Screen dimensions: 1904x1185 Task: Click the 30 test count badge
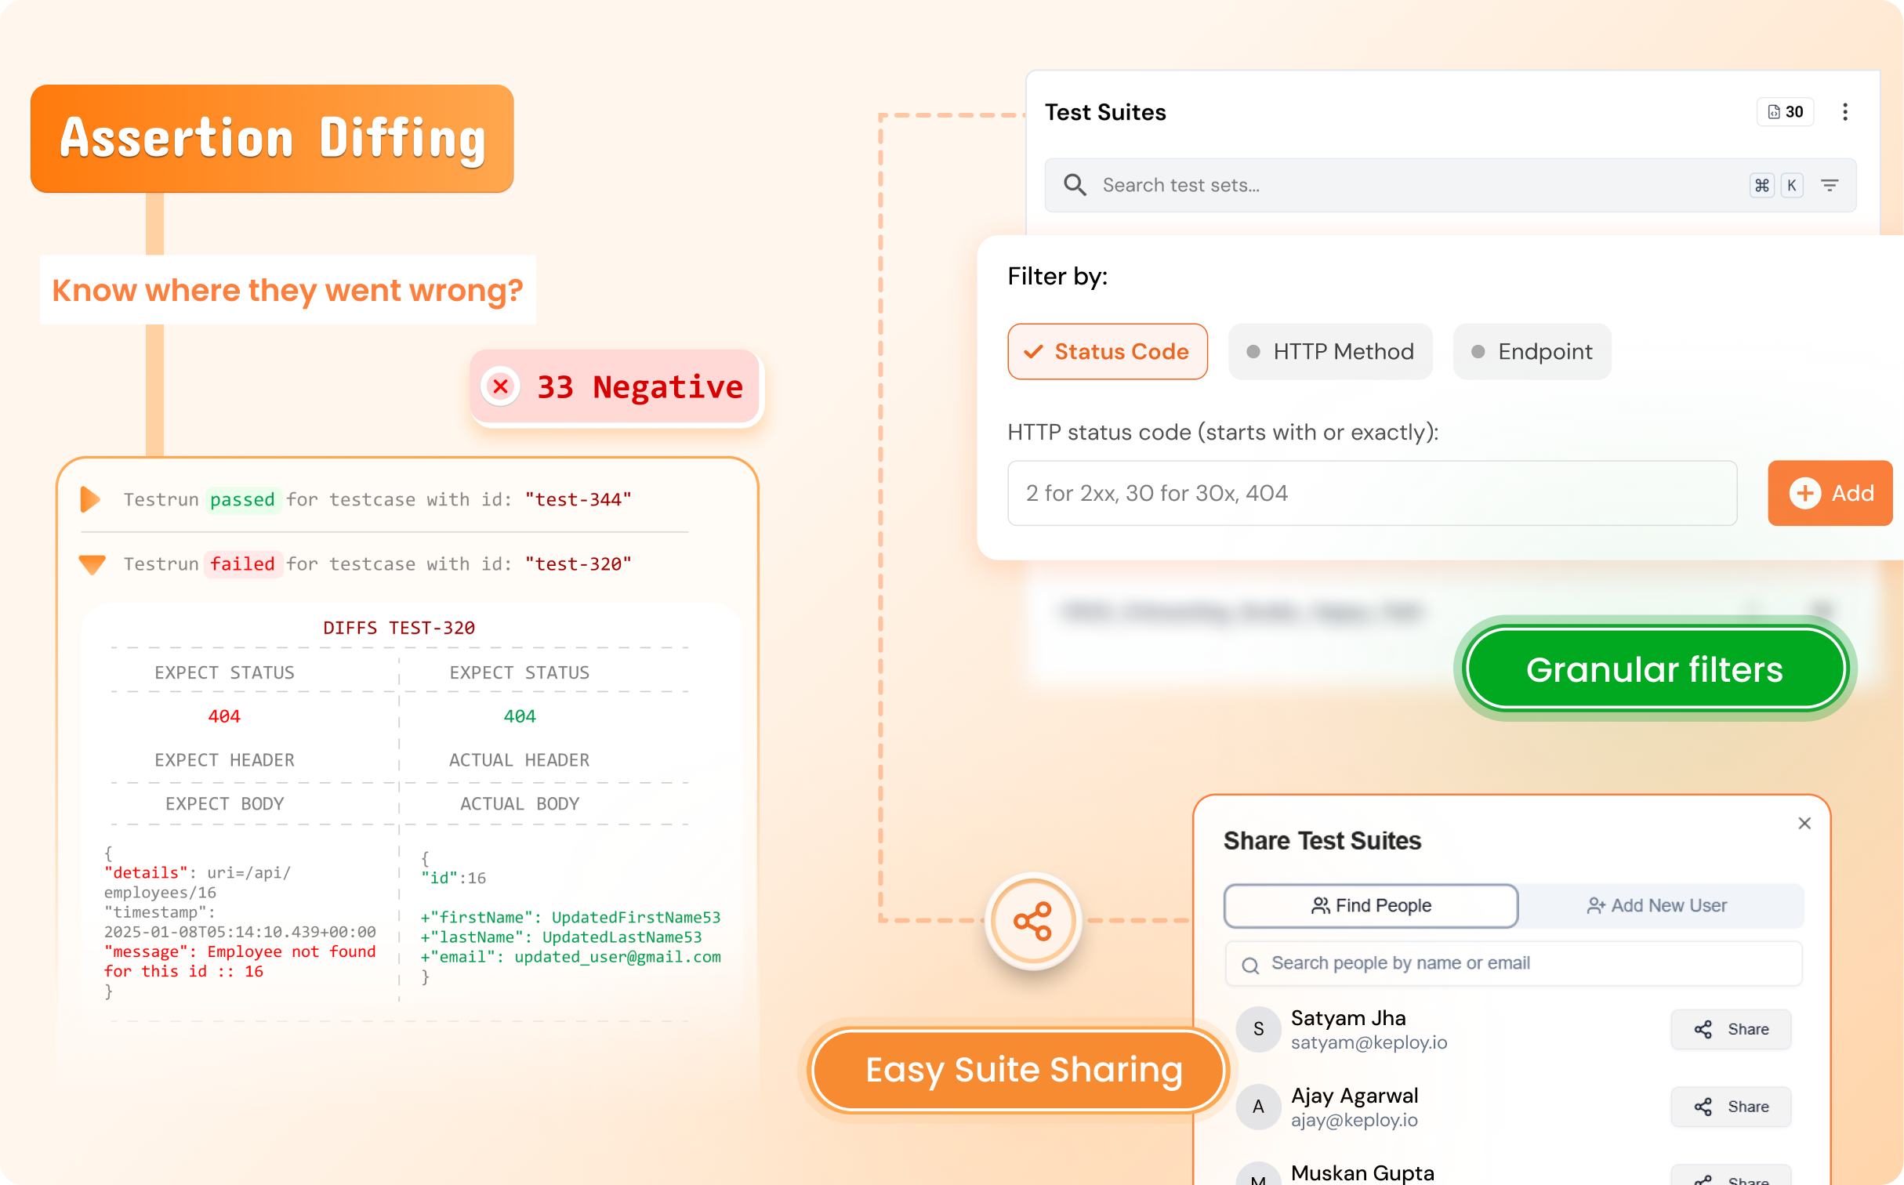1785,112
